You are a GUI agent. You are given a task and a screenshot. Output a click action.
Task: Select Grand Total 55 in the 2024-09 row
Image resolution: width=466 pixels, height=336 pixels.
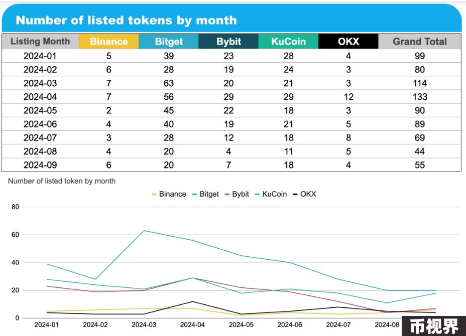(420, 165)
